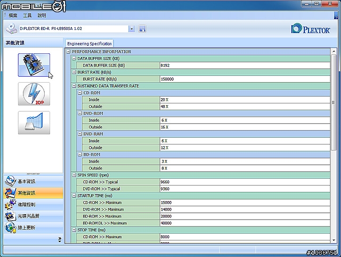Select the Engineering Specification tab
Screen dimensions: 341x257
click(90, 44)
